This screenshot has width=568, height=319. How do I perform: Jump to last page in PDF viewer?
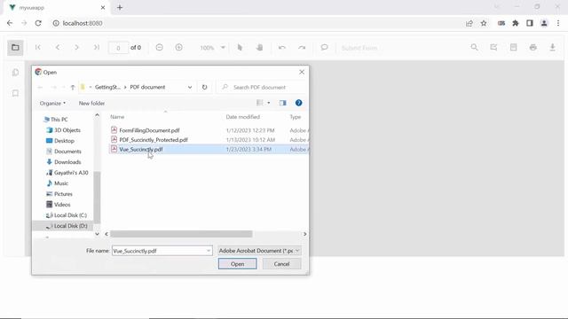click(97, 47)
